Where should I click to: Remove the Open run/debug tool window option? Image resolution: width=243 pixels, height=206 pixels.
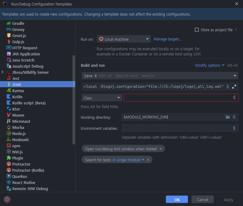pos(161,149)
